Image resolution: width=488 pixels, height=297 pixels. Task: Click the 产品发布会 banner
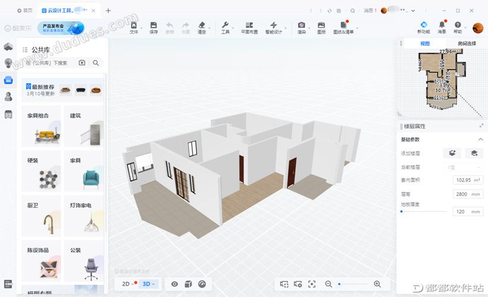pyautogui.click(x=61, y=29)
